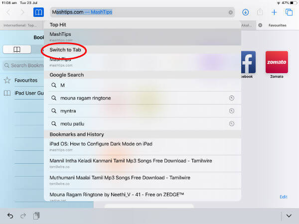Close the Akol... tab with its x

260,25
